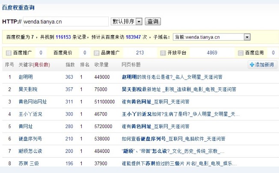This screenshot has width=279, height=173.
Task: Open the 百度权重查询 heading link
Action: (x=18, y=8)
